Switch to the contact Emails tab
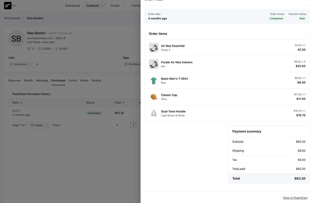This screenshot has height=203, width=313. [28, 80]
